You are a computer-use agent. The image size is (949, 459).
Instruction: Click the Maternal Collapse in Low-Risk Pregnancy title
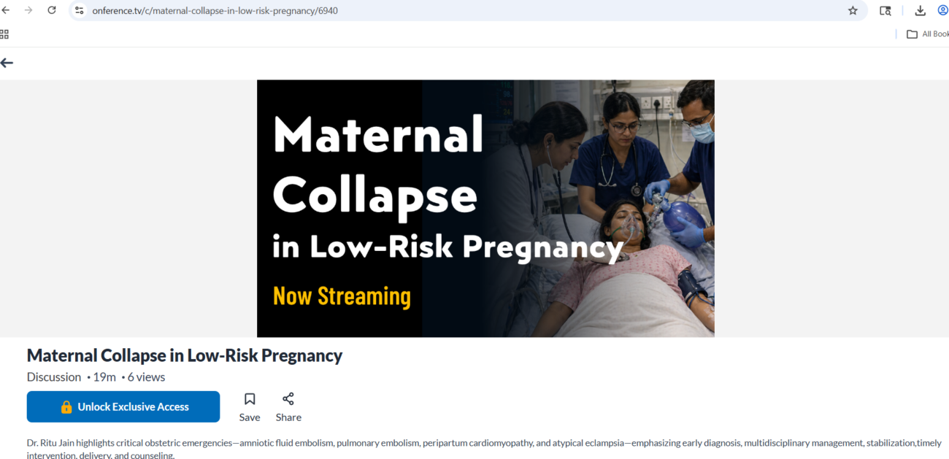(185, 355)
